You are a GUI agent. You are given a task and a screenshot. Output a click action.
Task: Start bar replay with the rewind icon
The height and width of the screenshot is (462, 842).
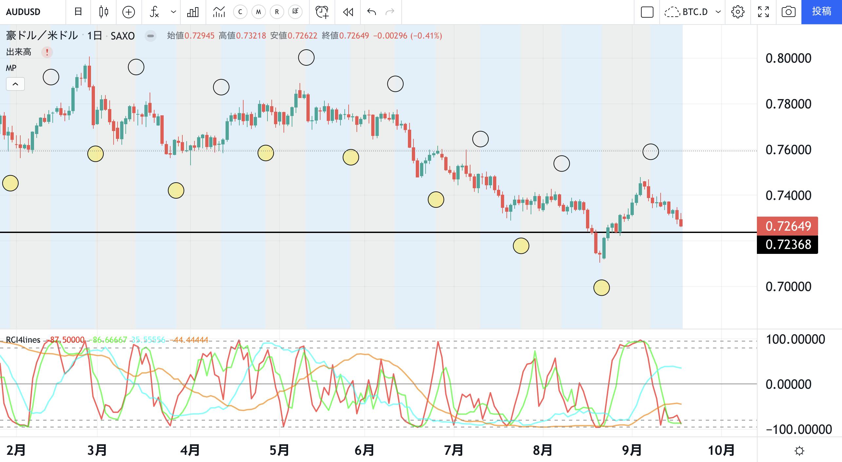(x=348, y=12)
